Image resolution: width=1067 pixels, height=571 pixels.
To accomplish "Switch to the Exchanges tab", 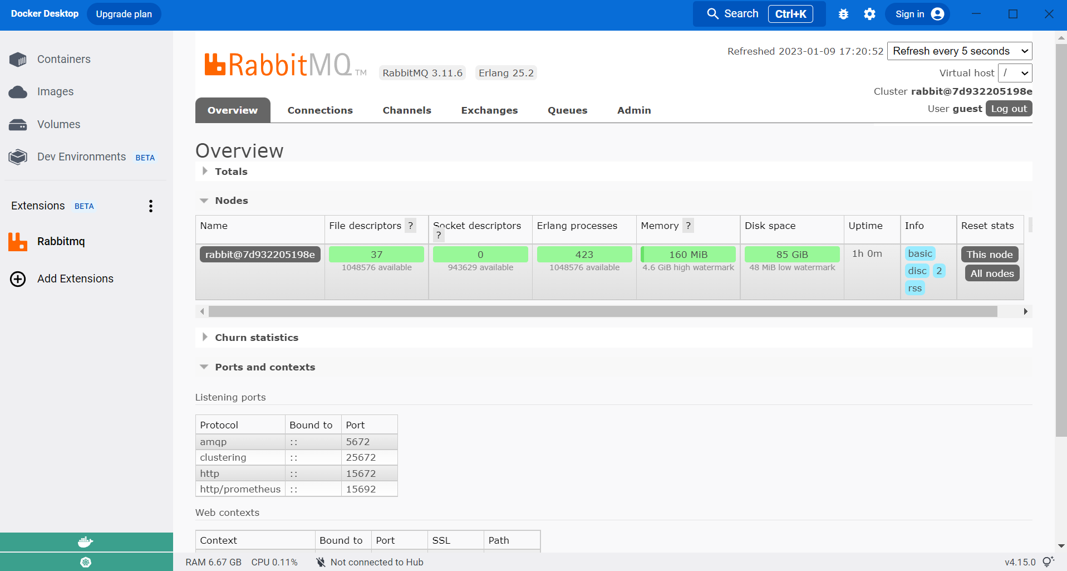I will pos(489,110).
